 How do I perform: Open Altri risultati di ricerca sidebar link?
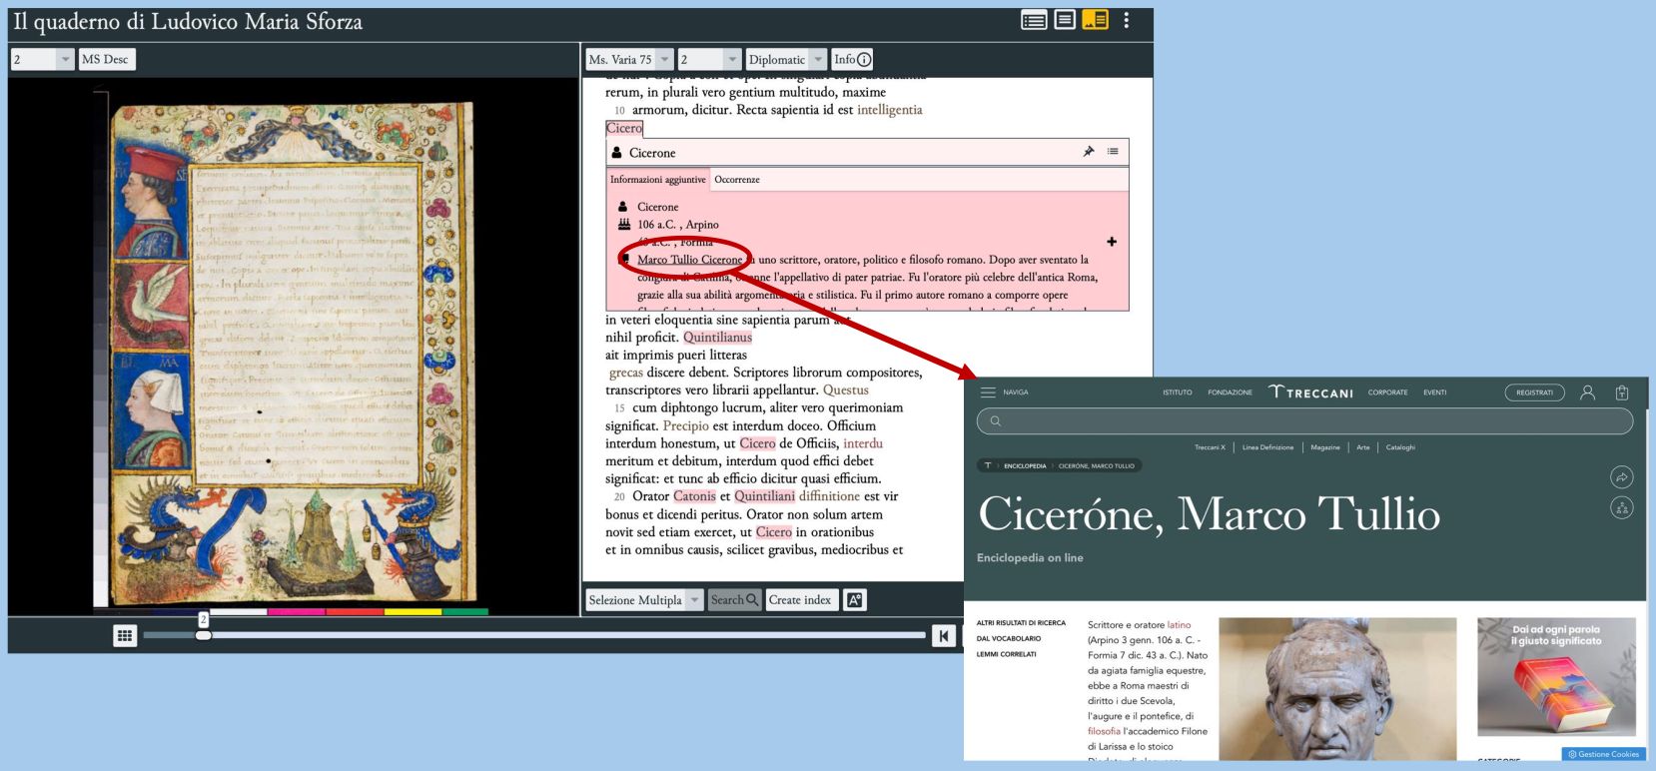(x=1021, y=623)
